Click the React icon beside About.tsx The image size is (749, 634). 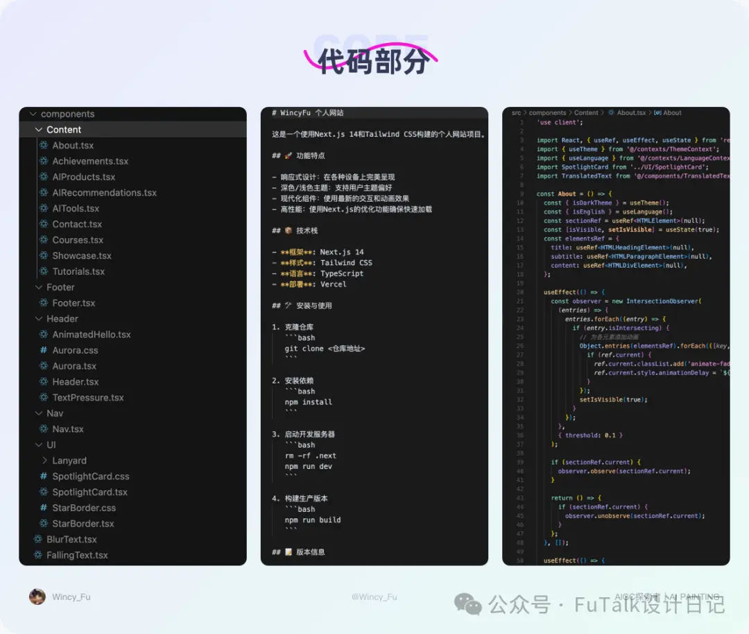44,145
